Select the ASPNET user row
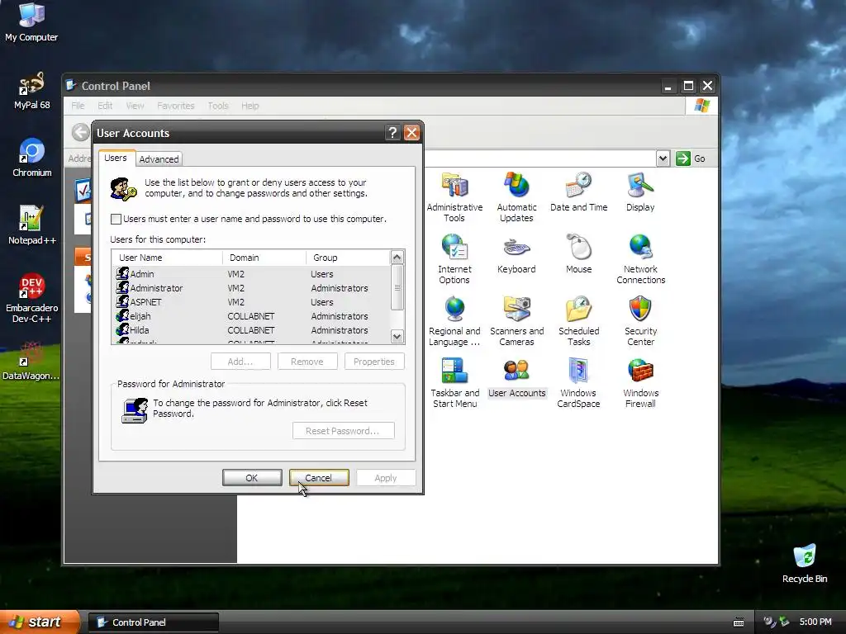Viewport: 846px width, 634px height. [x=251, y=302]
